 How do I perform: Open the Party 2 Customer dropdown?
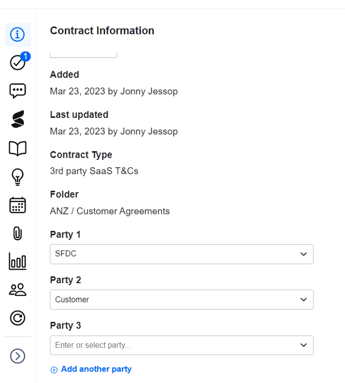182,300
